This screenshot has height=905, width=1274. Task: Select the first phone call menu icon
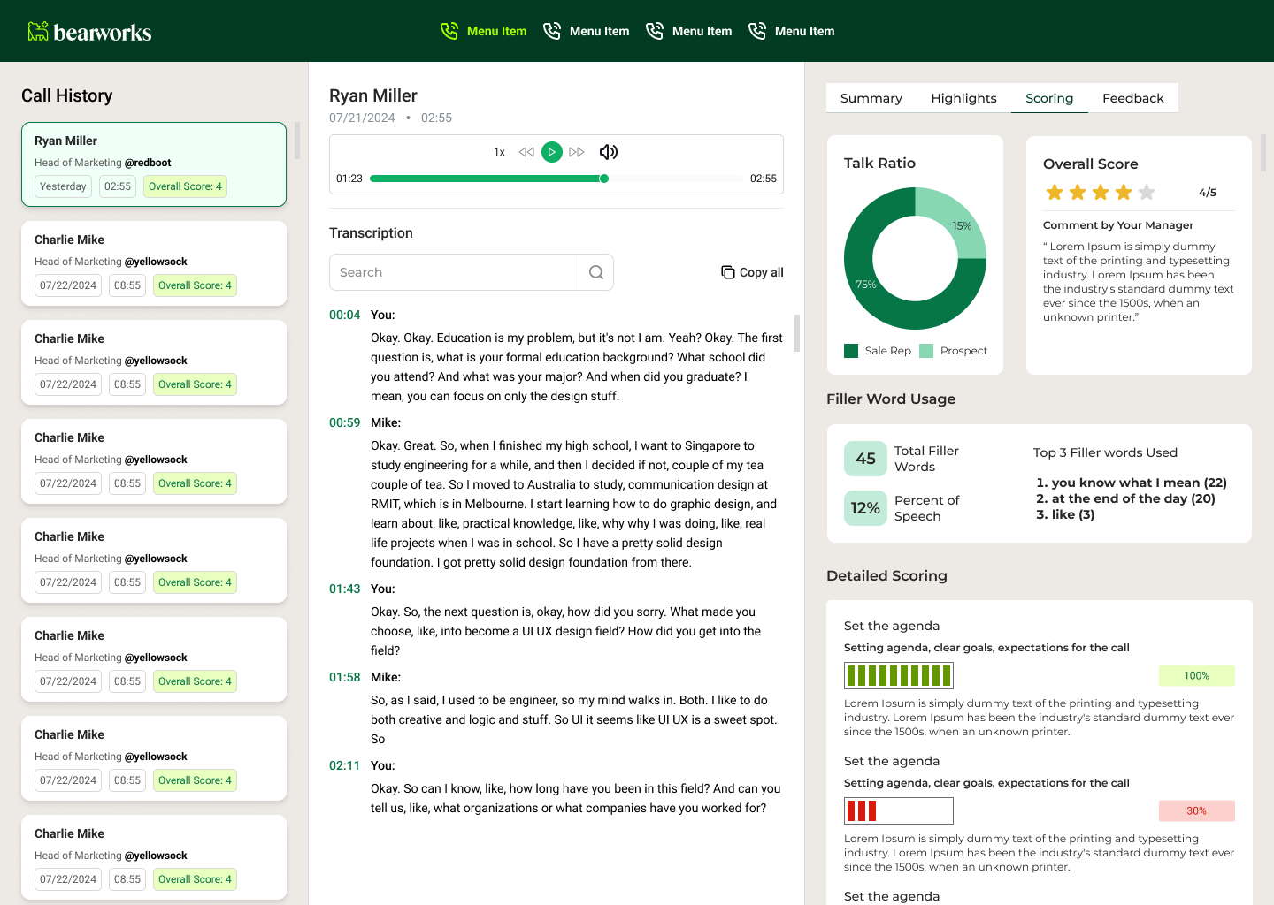449,30
